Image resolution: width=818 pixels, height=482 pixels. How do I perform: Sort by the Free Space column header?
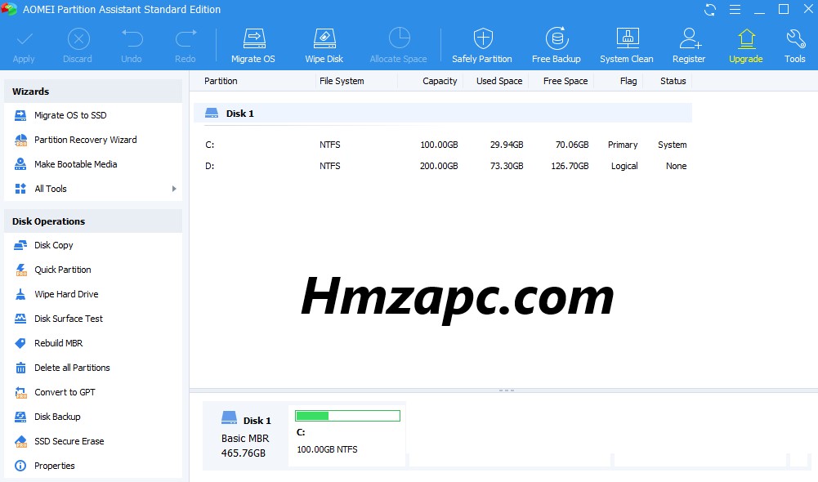[x=565, y=81]
